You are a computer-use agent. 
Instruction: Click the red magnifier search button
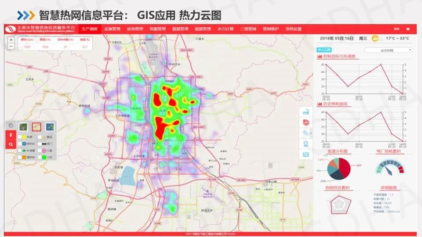coord(11,144)
